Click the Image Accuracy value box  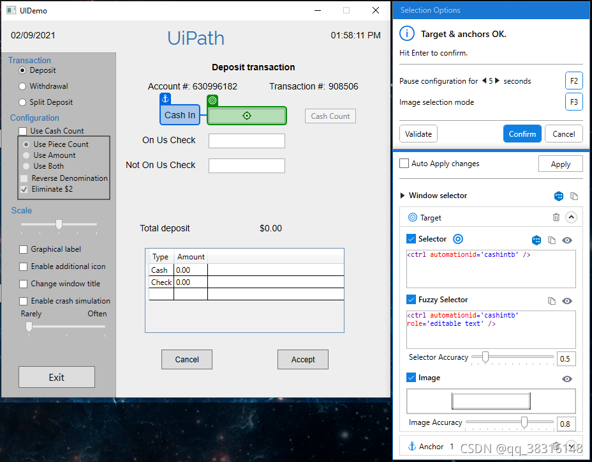pos(566,424)
